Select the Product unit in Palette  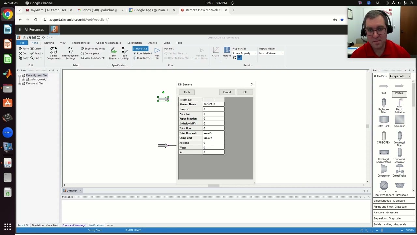(399, 89)
